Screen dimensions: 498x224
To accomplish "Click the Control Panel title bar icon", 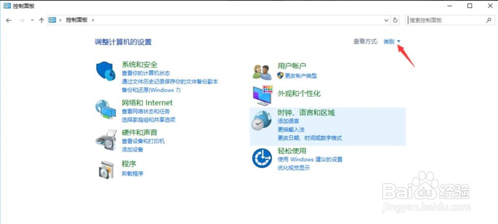I will click(7, 6).
